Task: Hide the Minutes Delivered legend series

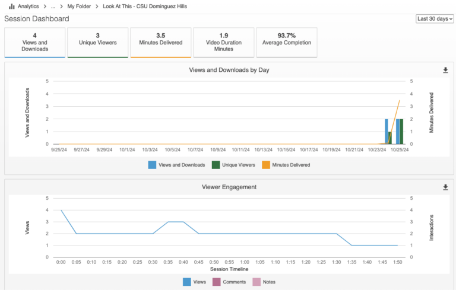Action: 287,165
